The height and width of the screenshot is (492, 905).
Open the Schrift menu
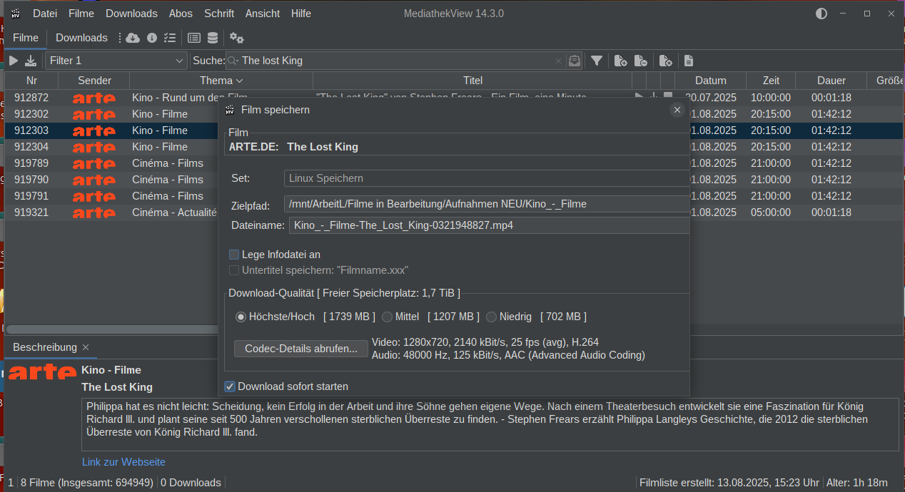coord(219,14)
